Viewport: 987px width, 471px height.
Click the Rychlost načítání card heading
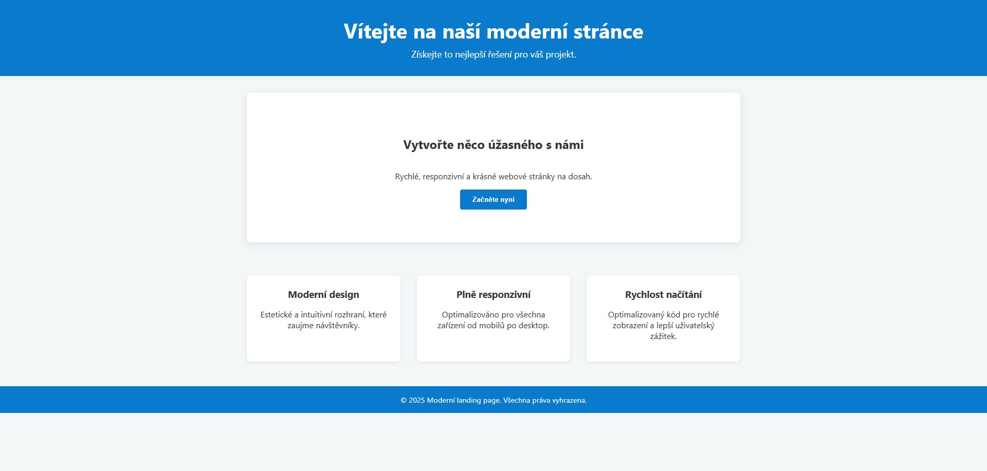coord(663,294)
